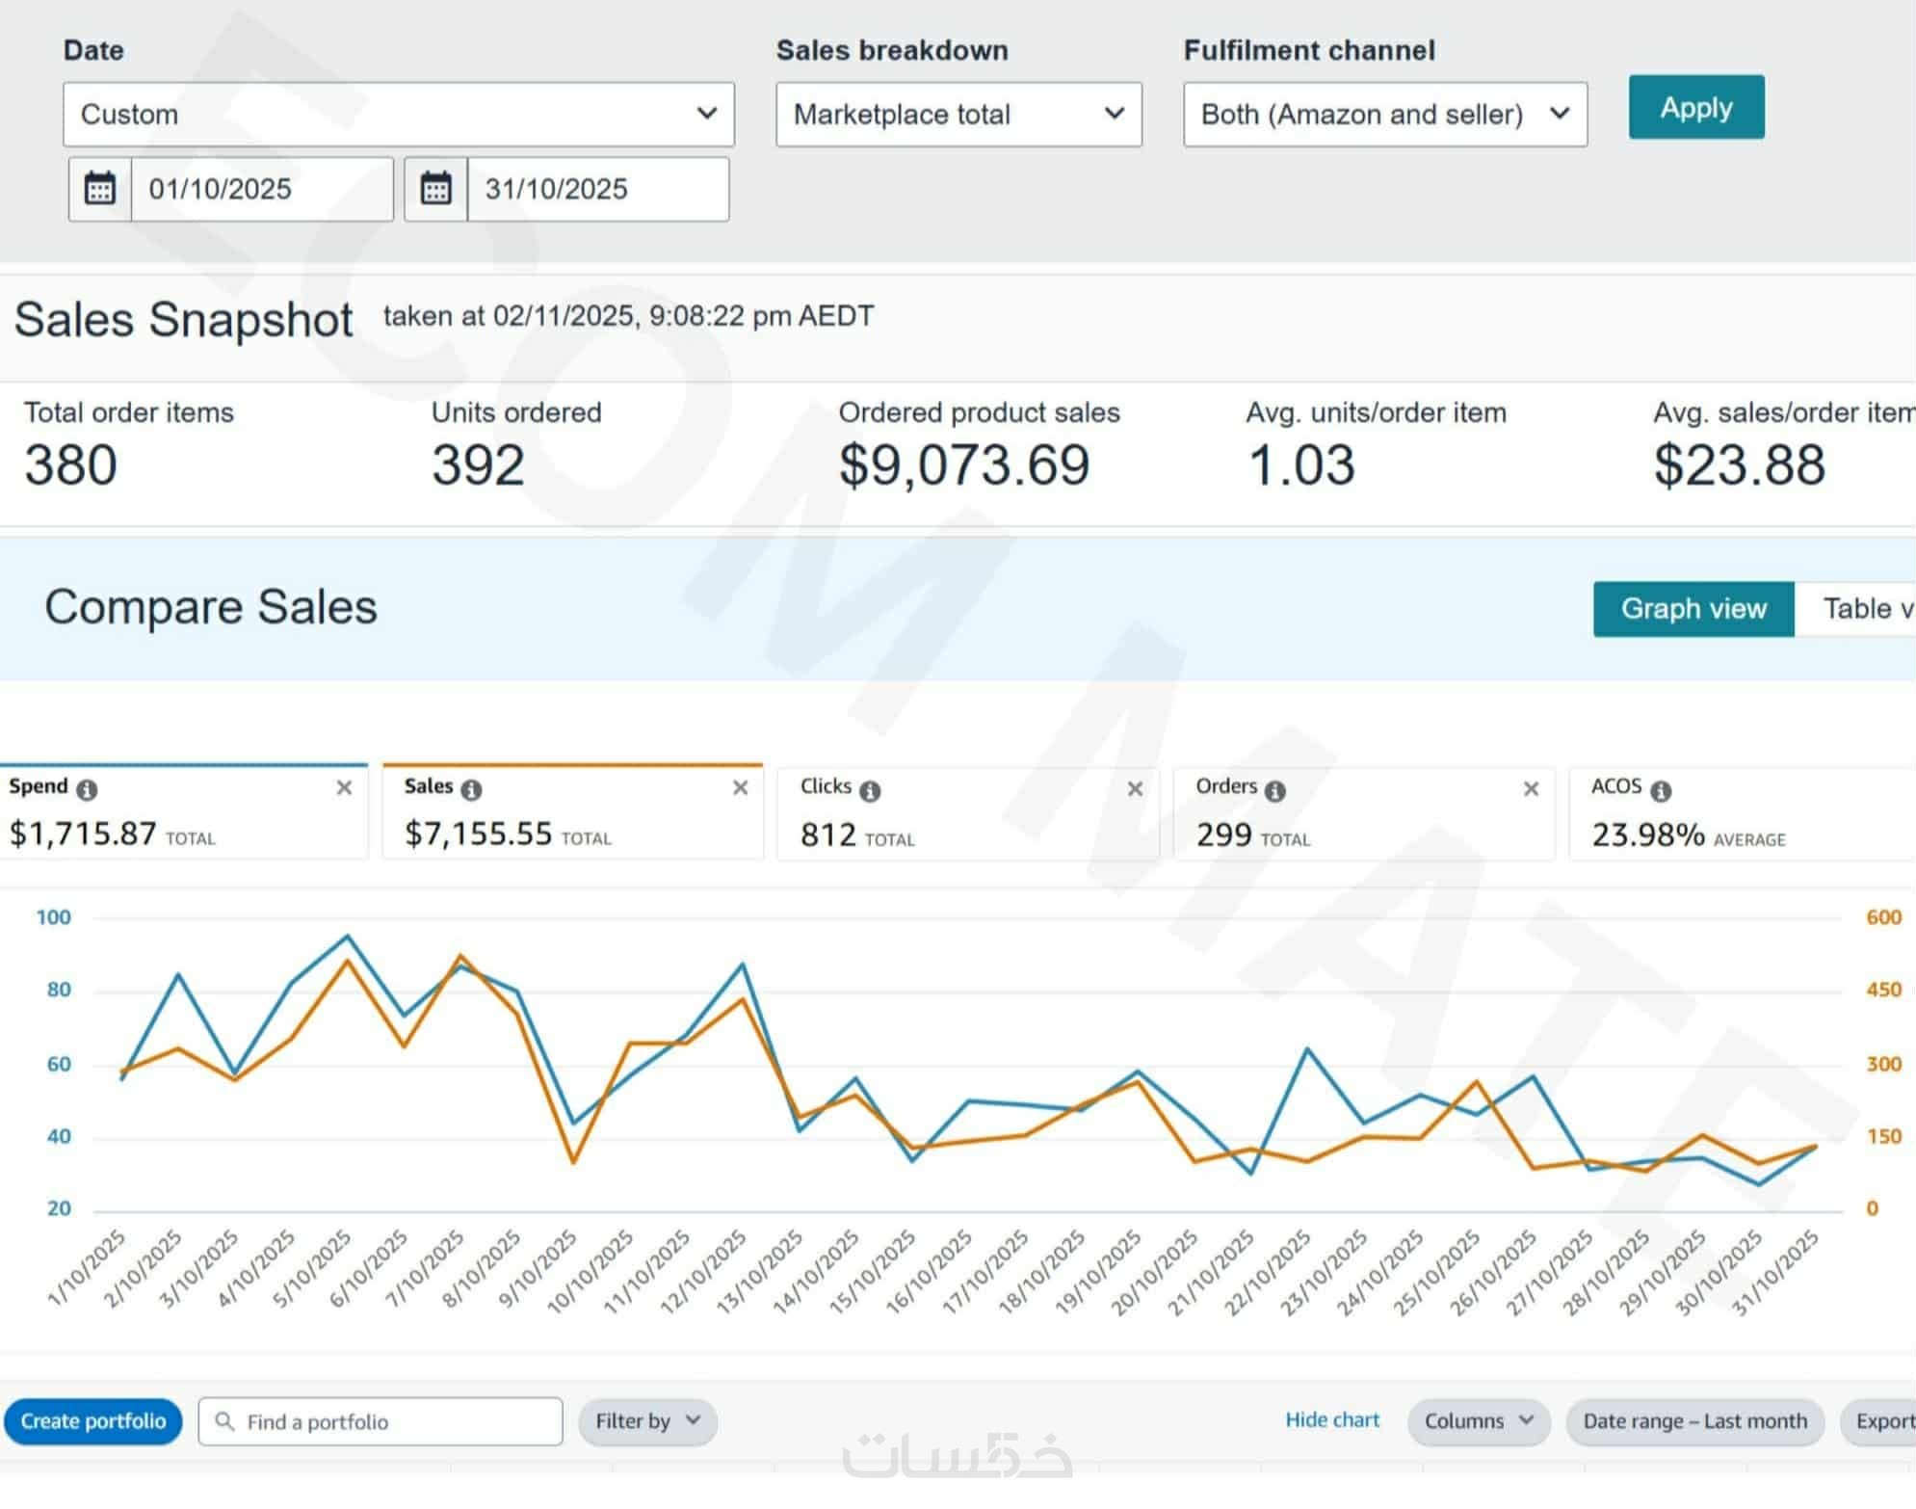Open the Fulfilment channel dropdown
This screenshot has height=1509, width=1916.
coord(1384,114)
